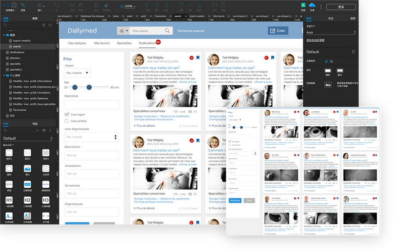Add a new page in pages panel
Image resolution: width=394 pixels, height=250 pixels.
[x=44, y=25]
